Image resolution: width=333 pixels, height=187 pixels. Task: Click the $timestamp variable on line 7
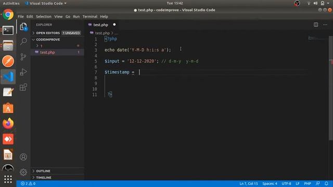tap(117, 72)
